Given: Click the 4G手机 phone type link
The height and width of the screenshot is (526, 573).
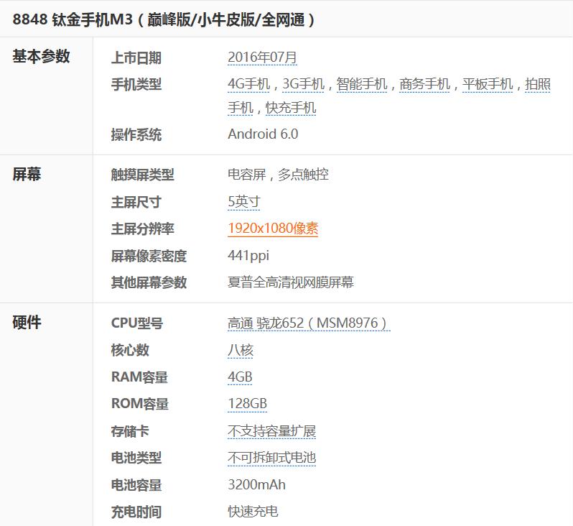Looking at the screenshot, I should (248, 84).
